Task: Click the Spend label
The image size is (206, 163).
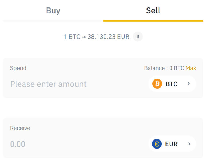Action: pos(18,68)
